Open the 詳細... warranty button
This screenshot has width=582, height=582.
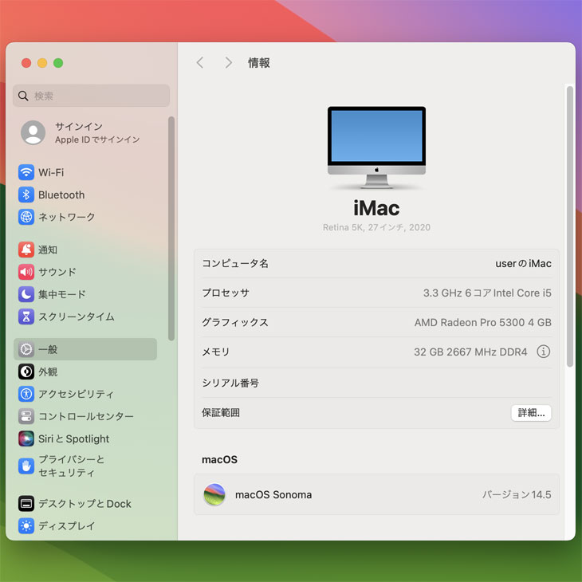pyautogui.click(x=531, y=413)
